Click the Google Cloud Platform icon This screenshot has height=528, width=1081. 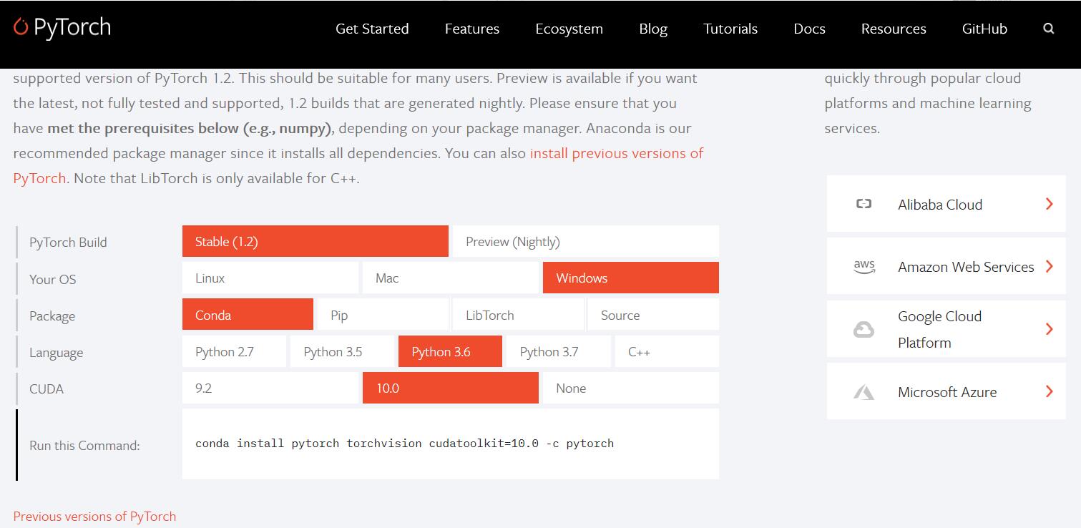pos(864,329)
